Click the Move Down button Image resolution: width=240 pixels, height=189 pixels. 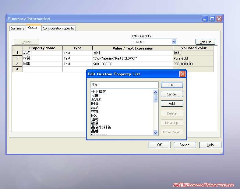tap(172, 132)
